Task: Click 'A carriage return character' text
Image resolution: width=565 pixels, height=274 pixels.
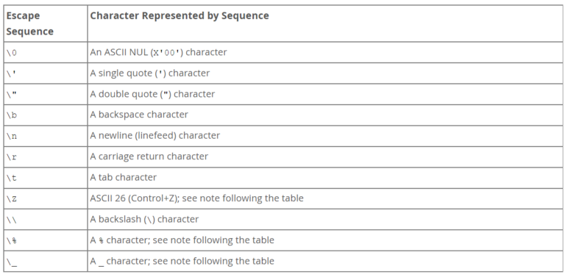Action: (149, 156)
